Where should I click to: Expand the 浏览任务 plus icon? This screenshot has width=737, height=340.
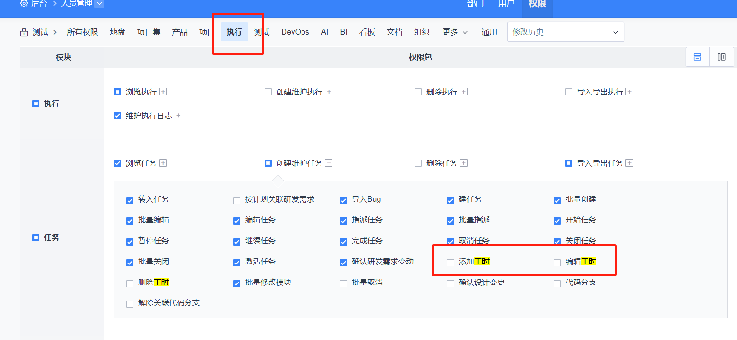tap(163, 163)
